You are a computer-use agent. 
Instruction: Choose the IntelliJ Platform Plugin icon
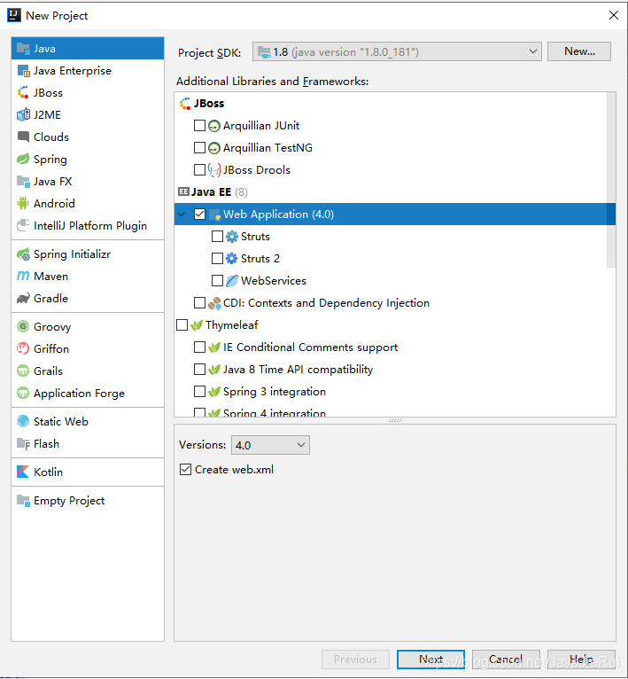click(x=23, y=225)
